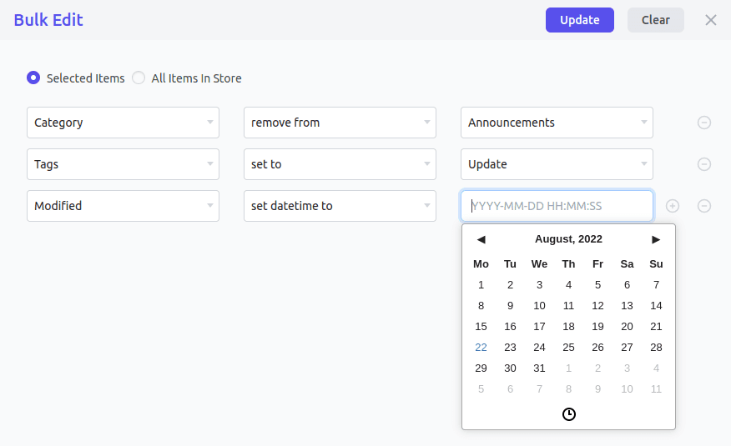Viewport: 731px width, 446px height.
Task: Open the Update tag value dropdown
Action: pos(557,164)
